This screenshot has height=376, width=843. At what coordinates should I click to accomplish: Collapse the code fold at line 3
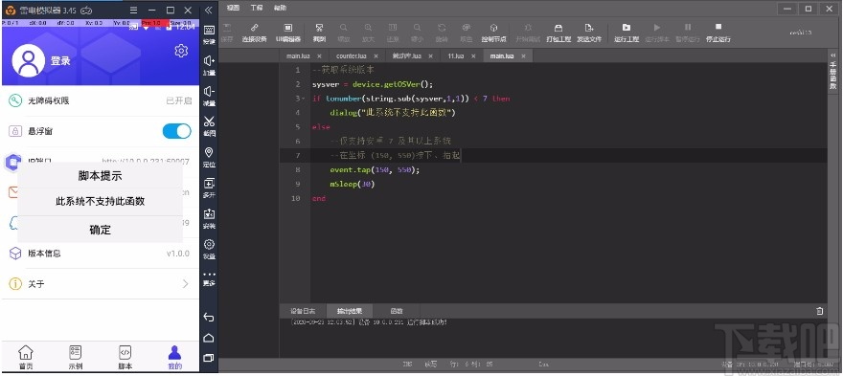304,99
